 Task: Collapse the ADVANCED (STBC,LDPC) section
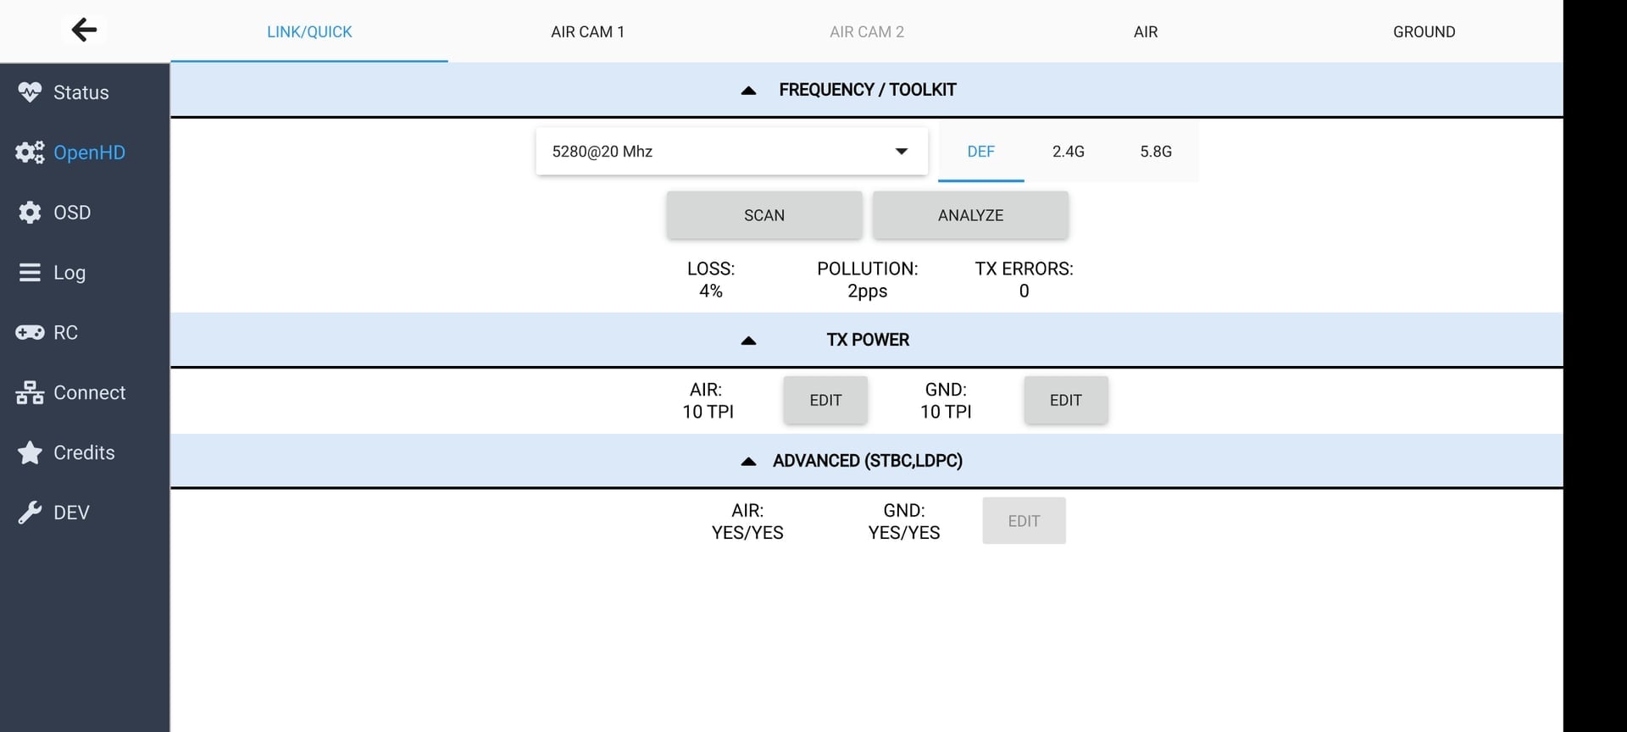[x=748, y=462]
